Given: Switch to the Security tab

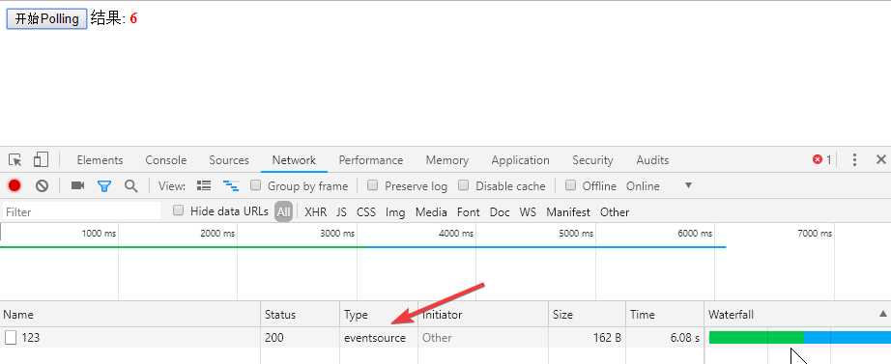Looking at the screenshot, I should (x=592, y=160).
